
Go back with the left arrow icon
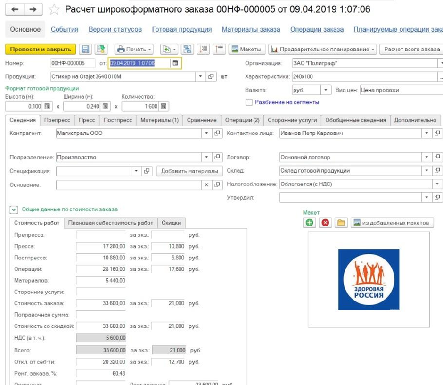coord(15,10)
